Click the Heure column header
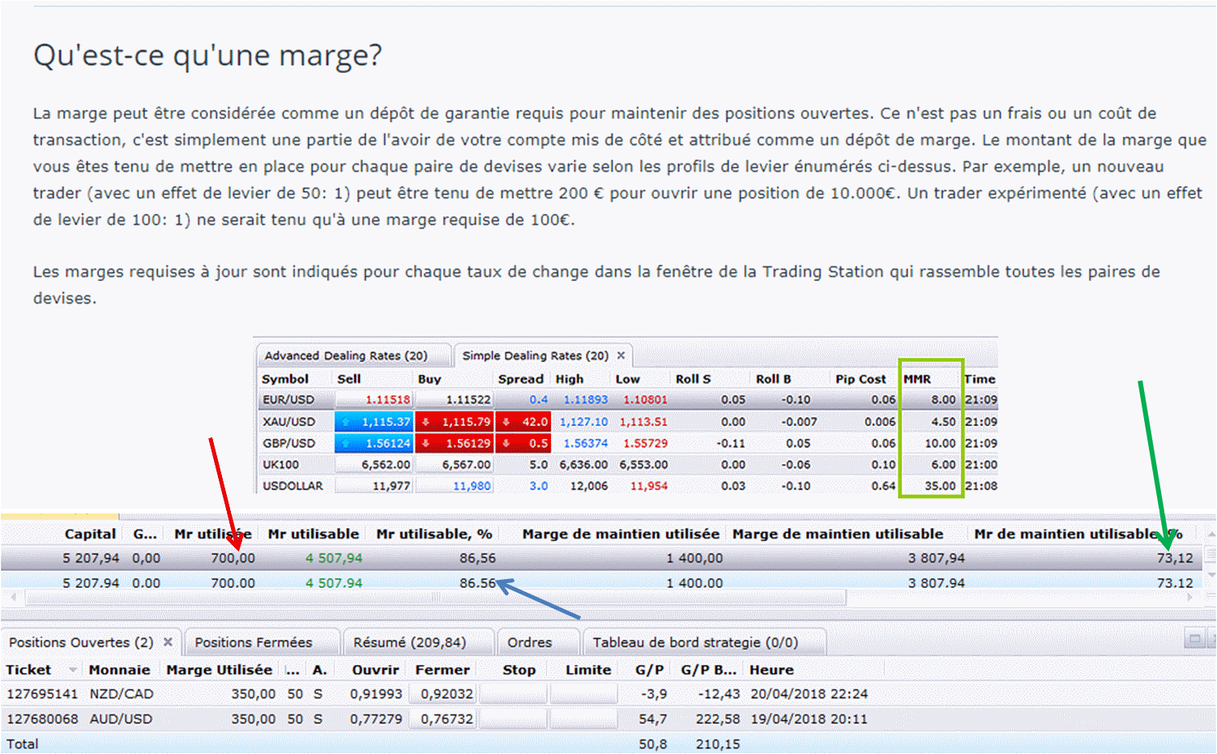 coord(771,670)
